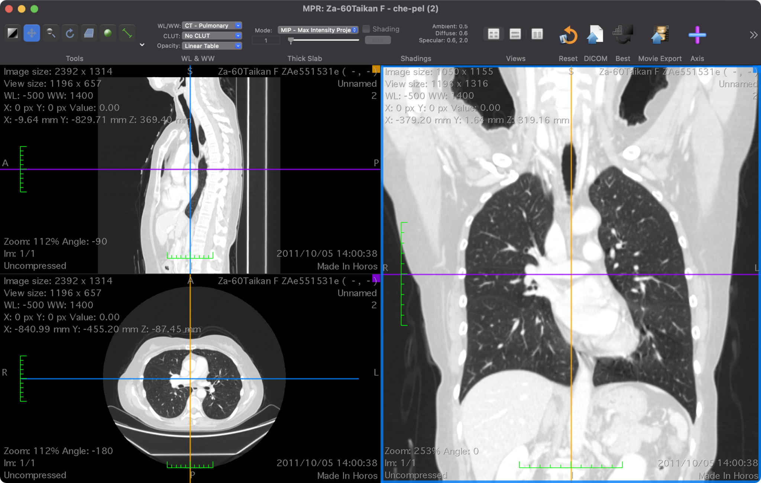Open the WL/WW CT - Pulmonary dropdown

pos(212,26)
